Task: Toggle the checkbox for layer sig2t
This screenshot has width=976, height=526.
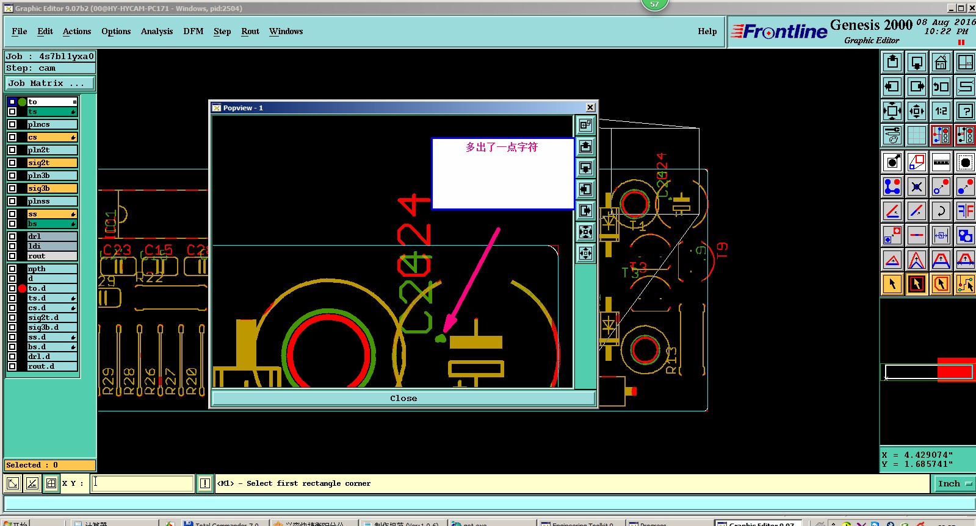Action: (x=12, y=163)
